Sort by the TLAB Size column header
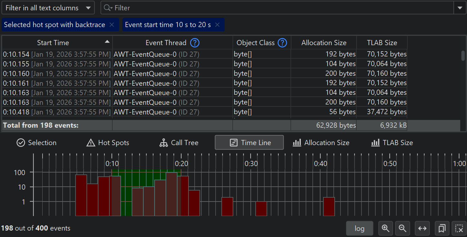 (x=382, y=43)
